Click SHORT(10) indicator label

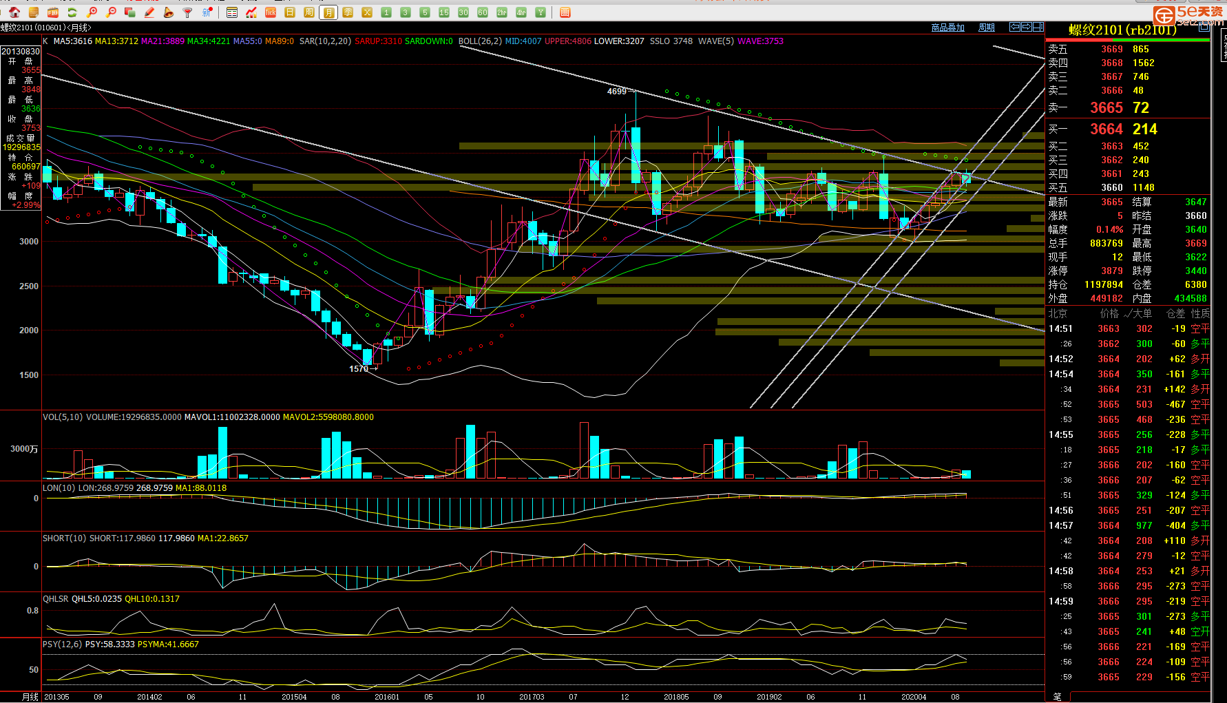(65, 538)
